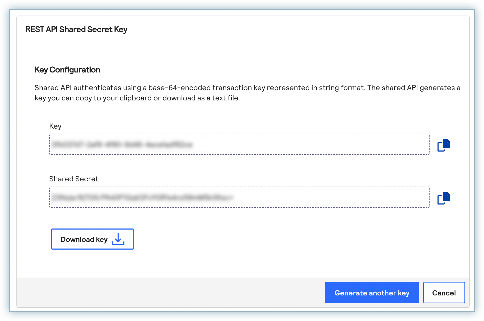Generate another key

pyautogui.click(x=372, y=293)
